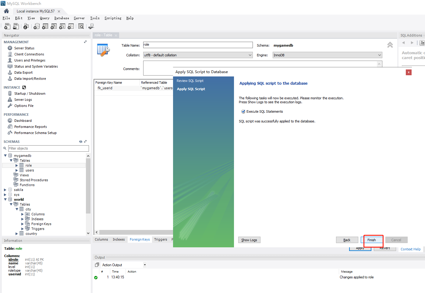The width and height of the screenshot is (425, 293).
Task: Expand the country table node
Action: 17,234
